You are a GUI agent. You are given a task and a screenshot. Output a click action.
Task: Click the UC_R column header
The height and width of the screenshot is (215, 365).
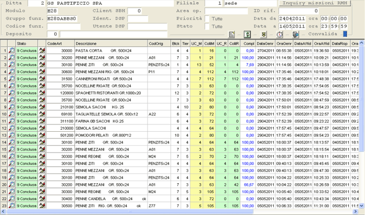222,43
